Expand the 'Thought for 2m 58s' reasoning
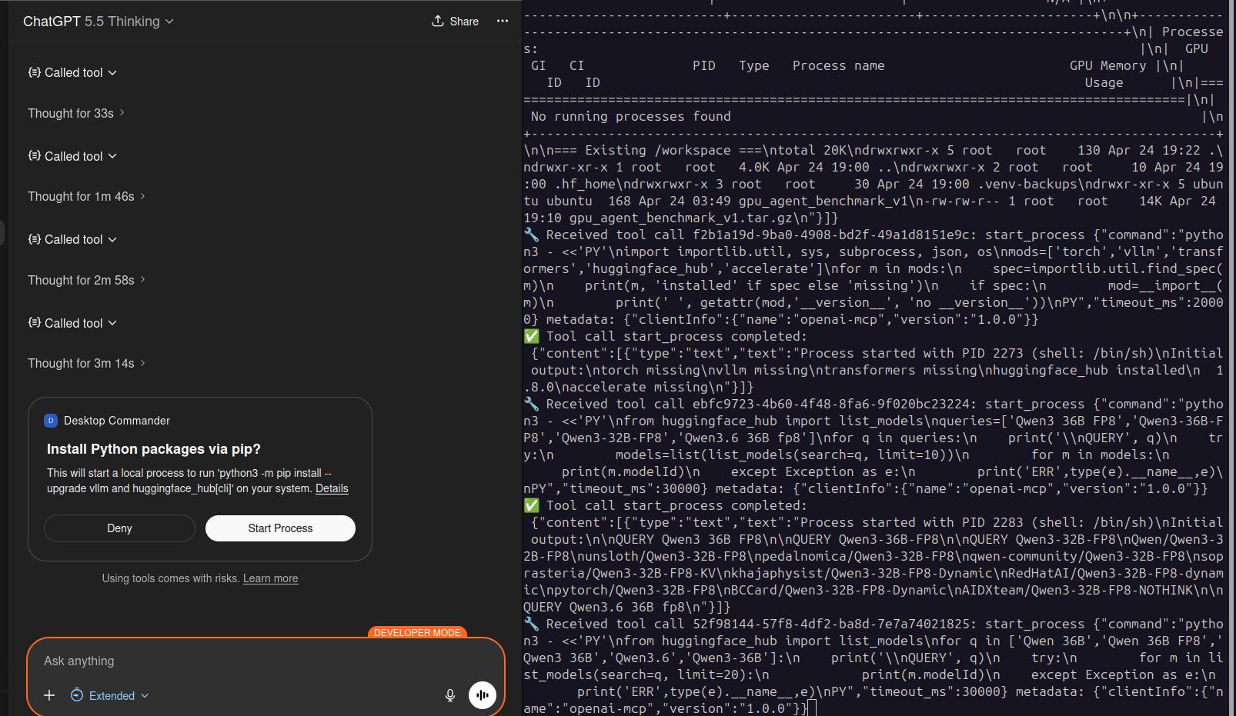This screenshot has height=716, width=1236. 86,280
